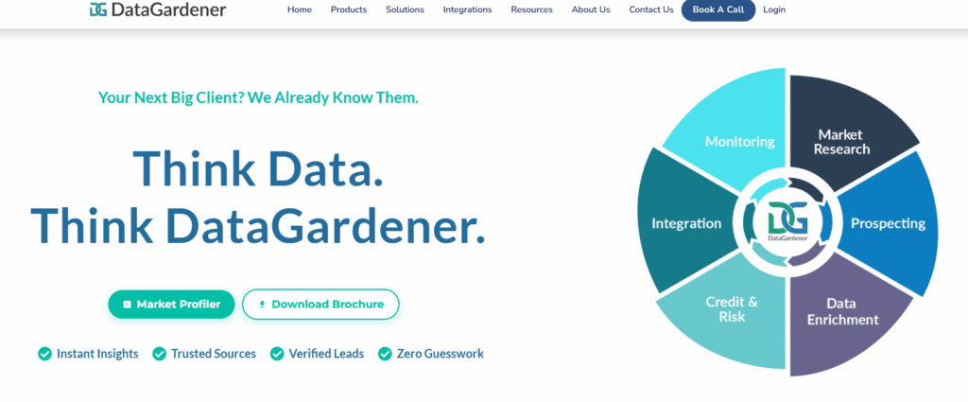Go to the Home page

(300, 9)
